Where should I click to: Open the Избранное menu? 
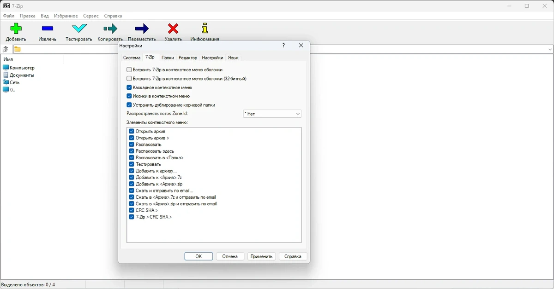point(66,16)
